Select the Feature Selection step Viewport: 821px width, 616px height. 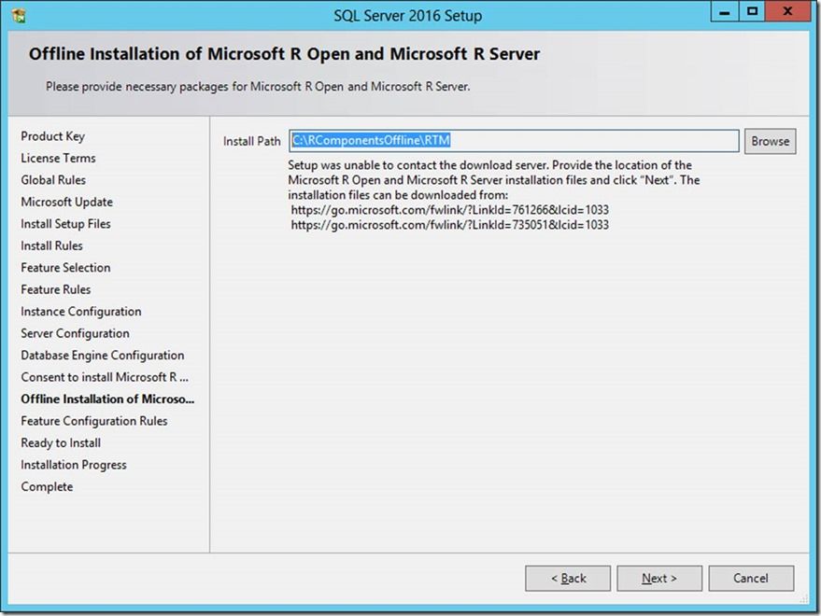click(x=66, y=268)
